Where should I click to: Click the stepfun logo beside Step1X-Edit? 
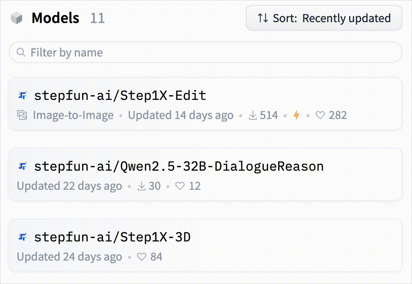click(x=23, y=95)
